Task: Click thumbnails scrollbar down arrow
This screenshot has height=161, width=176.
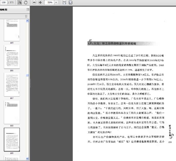Action: coord(27,159)
